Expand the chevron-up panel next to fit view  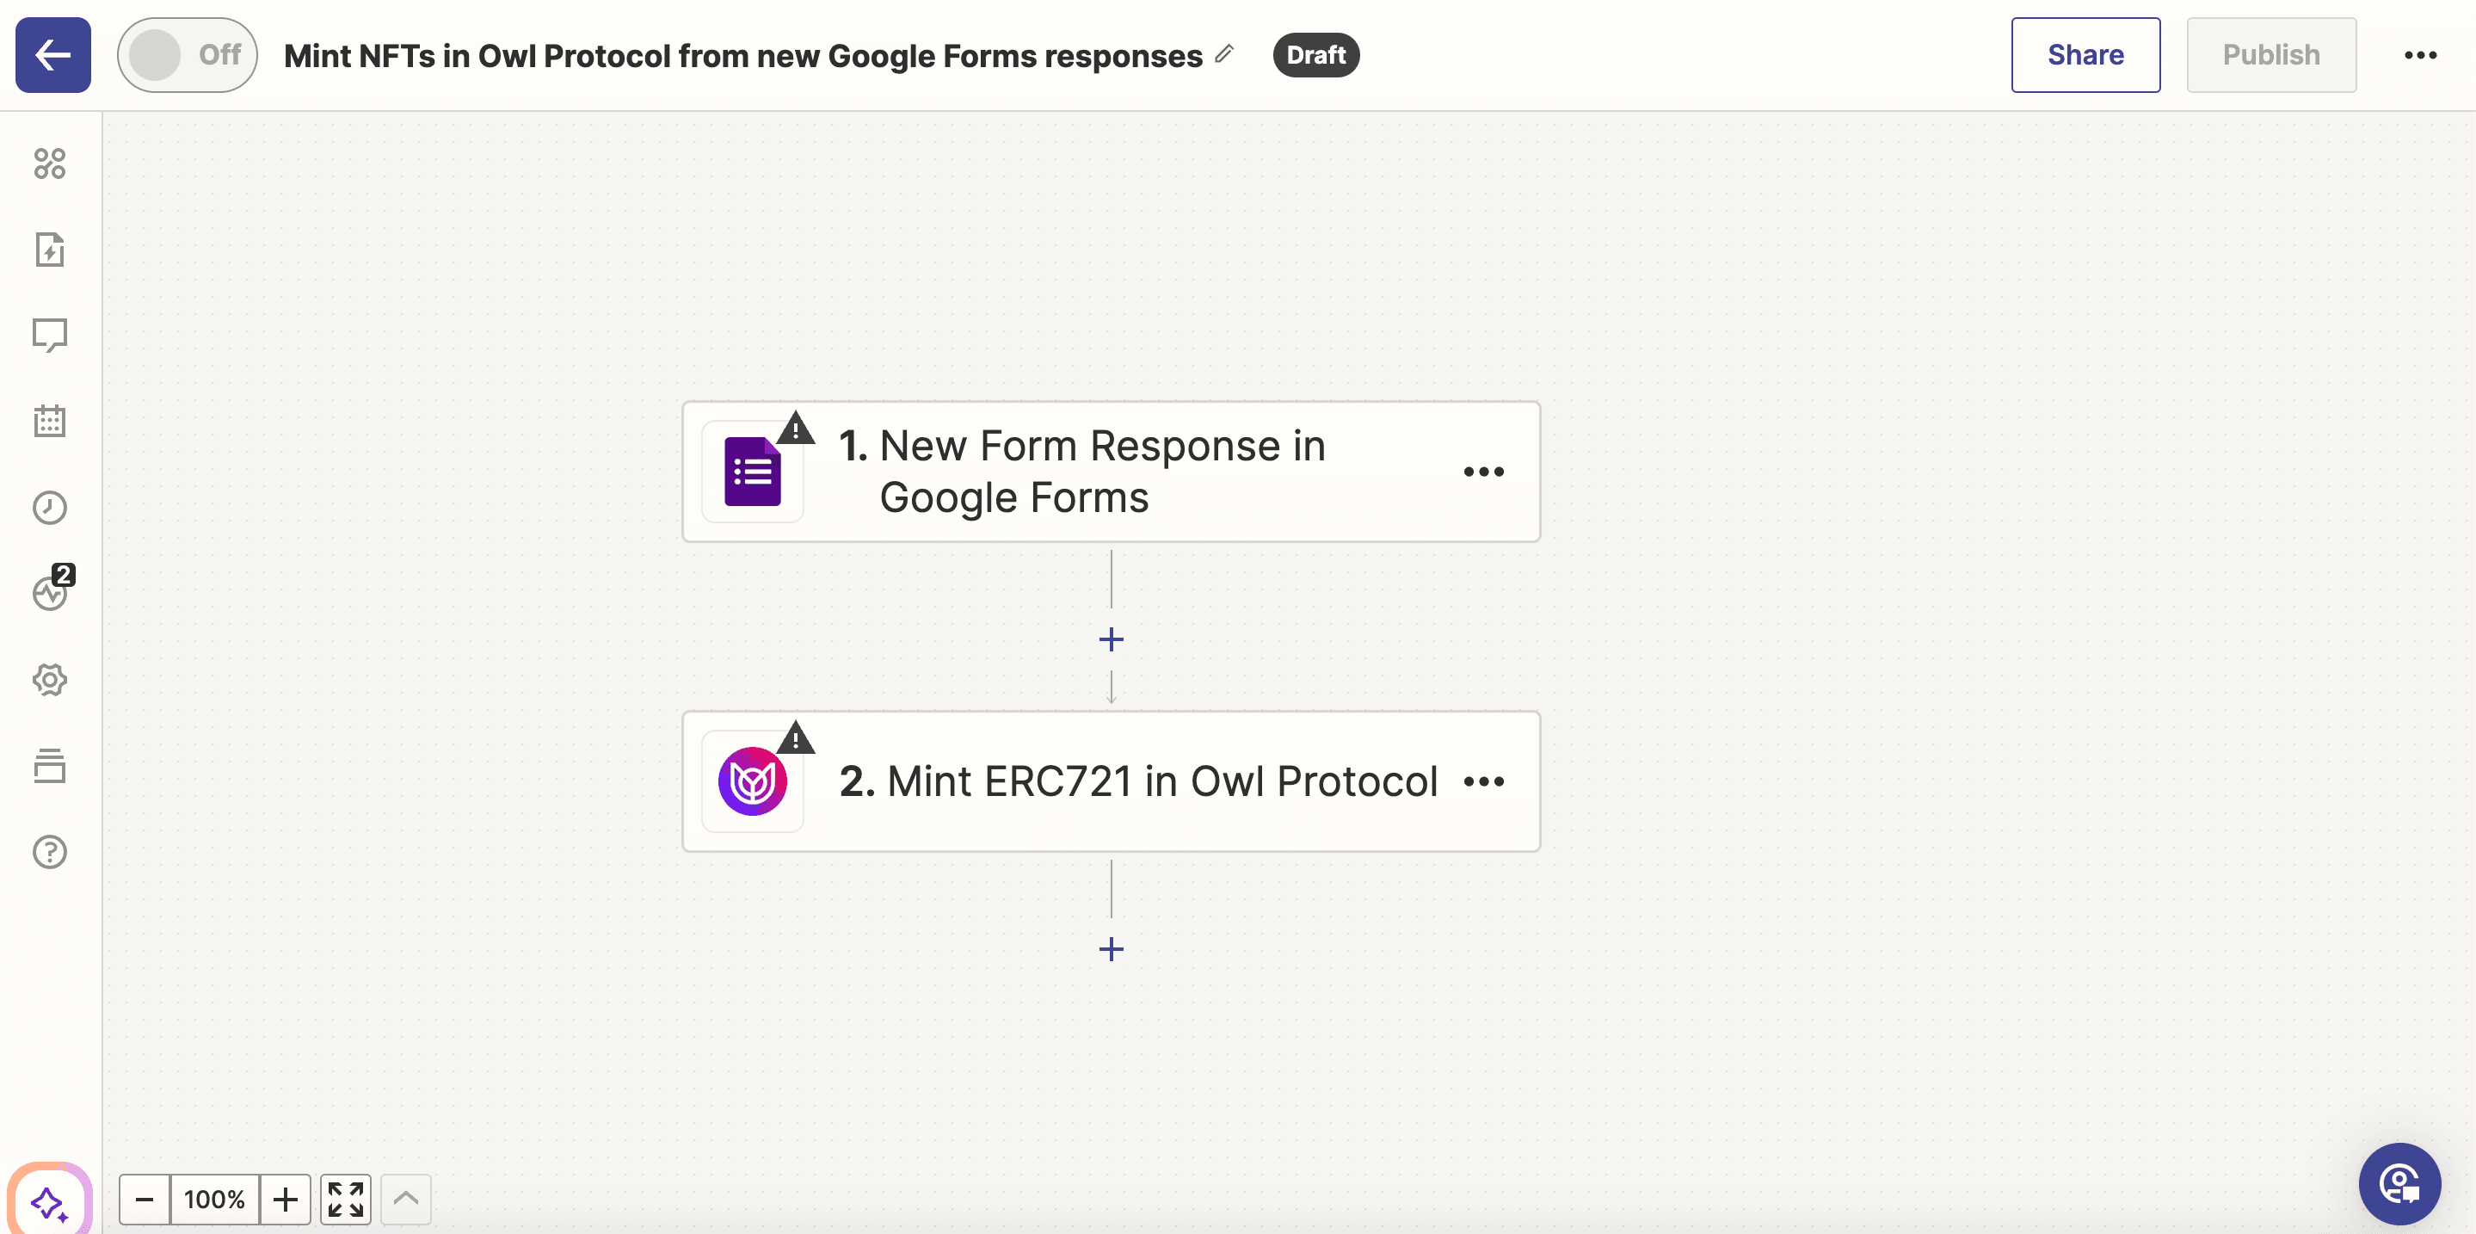pos(405,1199)
